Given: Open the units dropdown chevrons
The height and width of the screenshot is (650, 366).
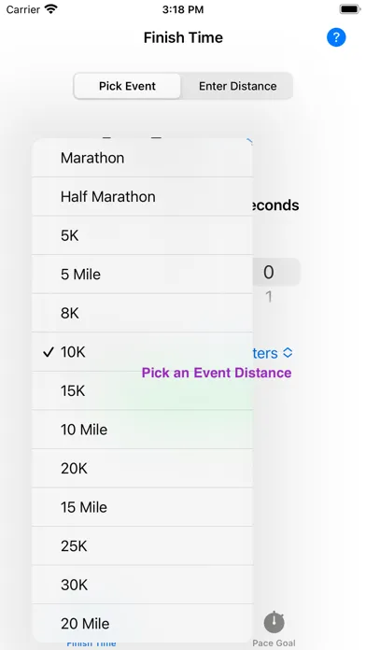Looking at the screenshot, I should click(288, 353).
